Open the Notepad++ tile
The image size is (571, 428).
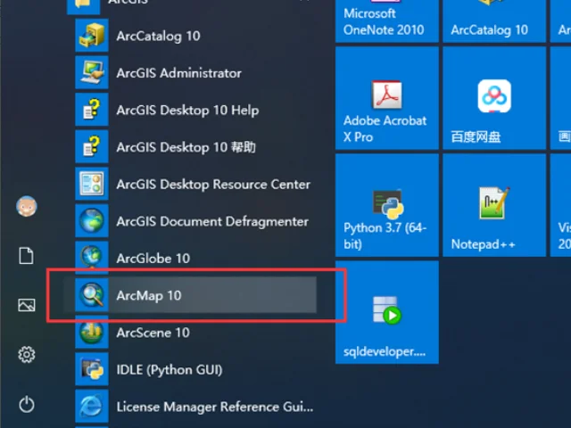[x=493, y=206]
